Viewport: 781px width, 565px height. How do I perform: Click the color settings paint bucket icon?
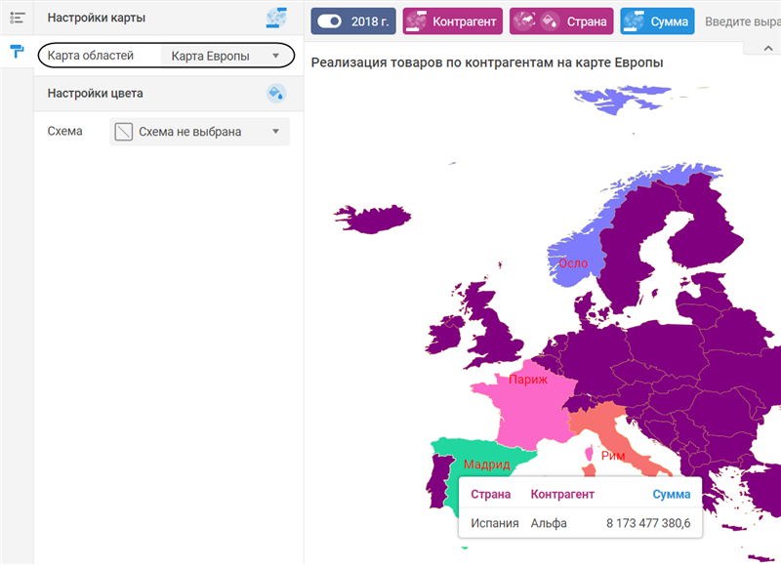point(275,94)
